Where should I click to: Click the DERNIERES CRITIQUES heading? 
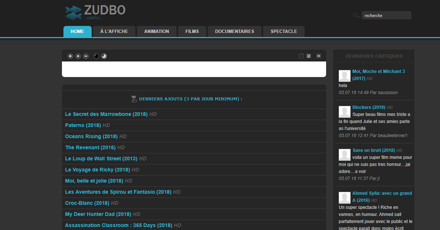click(x=374, y=56)
